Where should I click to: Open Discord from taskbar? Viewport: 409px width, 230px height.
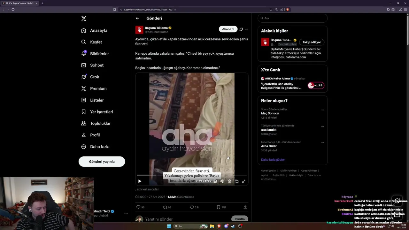click(226, 226)
